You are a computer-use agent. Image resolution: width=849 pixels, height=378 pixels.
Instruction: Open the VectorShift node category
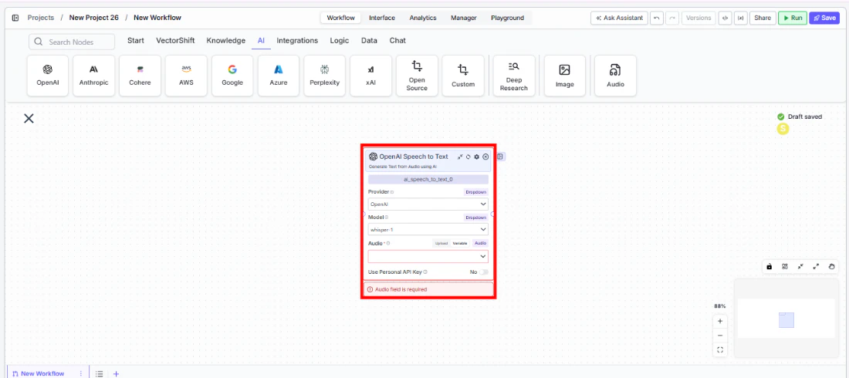point(175,41)
